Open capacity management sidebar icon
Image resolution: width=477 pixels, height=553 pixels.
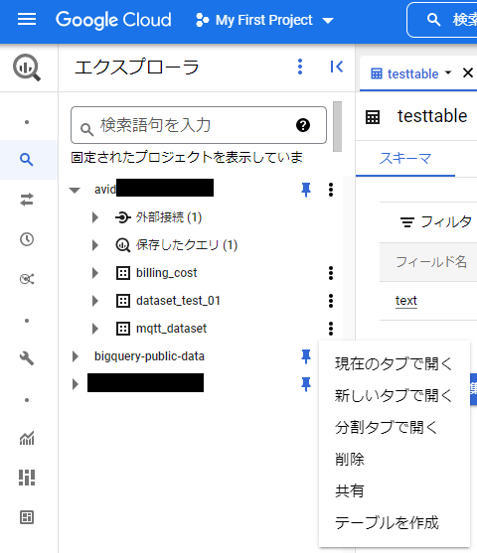pyautogui.click(x=27, y=478)
